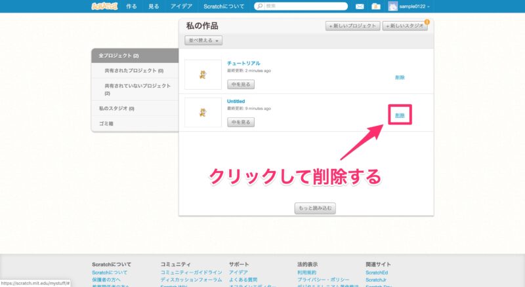This screenshot has height=287, width=525.
Task: Open the アイデア navbar item
Action: [182, 7]
